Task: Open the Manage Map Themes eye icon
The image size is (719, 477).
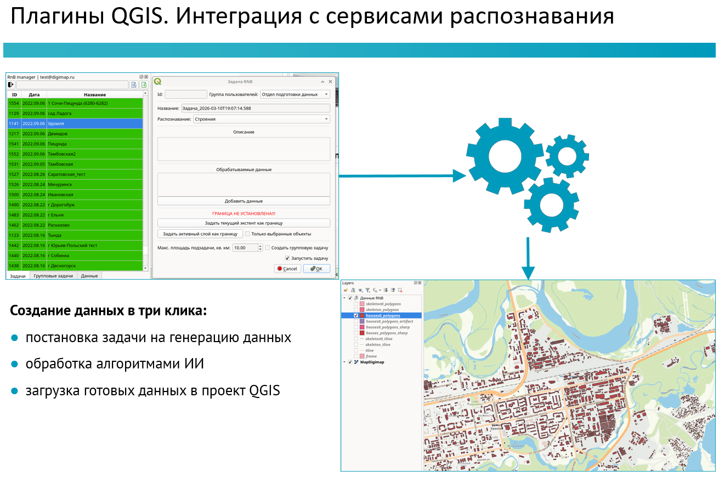Action: [x=360, y=290]
